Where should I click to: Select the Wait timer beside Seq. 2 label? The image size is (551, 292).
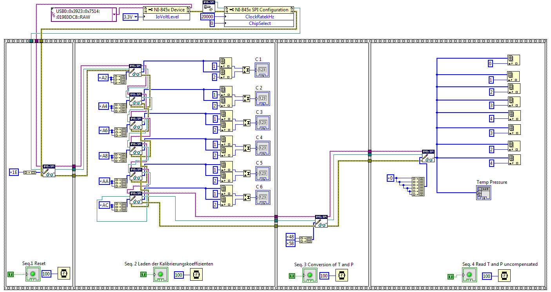pos(197,275)
